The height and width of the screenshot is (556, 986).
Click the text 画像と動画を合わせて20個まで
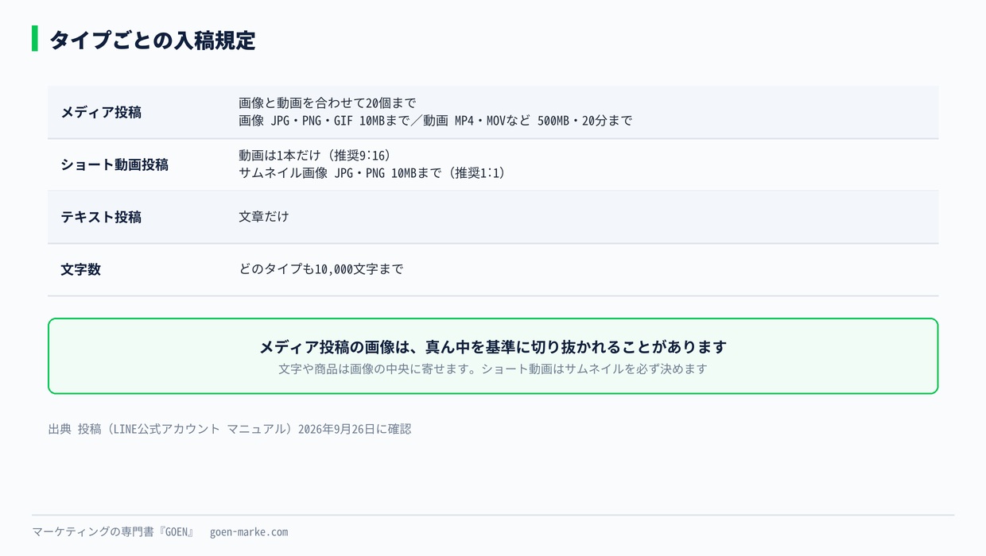328,103
